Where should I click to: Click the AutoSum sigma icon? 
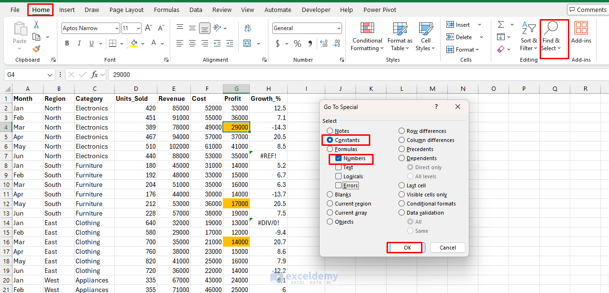pyautogui.click(x=501, y=24)
